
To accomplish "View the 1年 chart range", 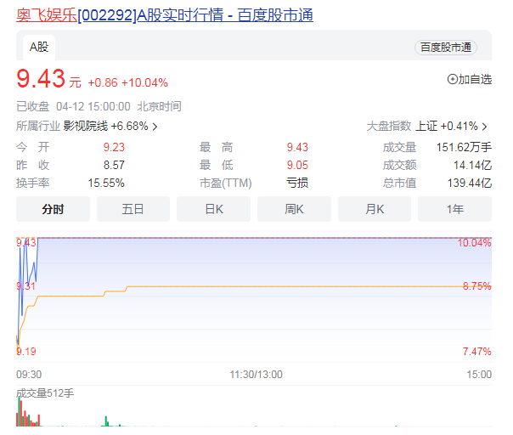I will (x=454, y=209).
